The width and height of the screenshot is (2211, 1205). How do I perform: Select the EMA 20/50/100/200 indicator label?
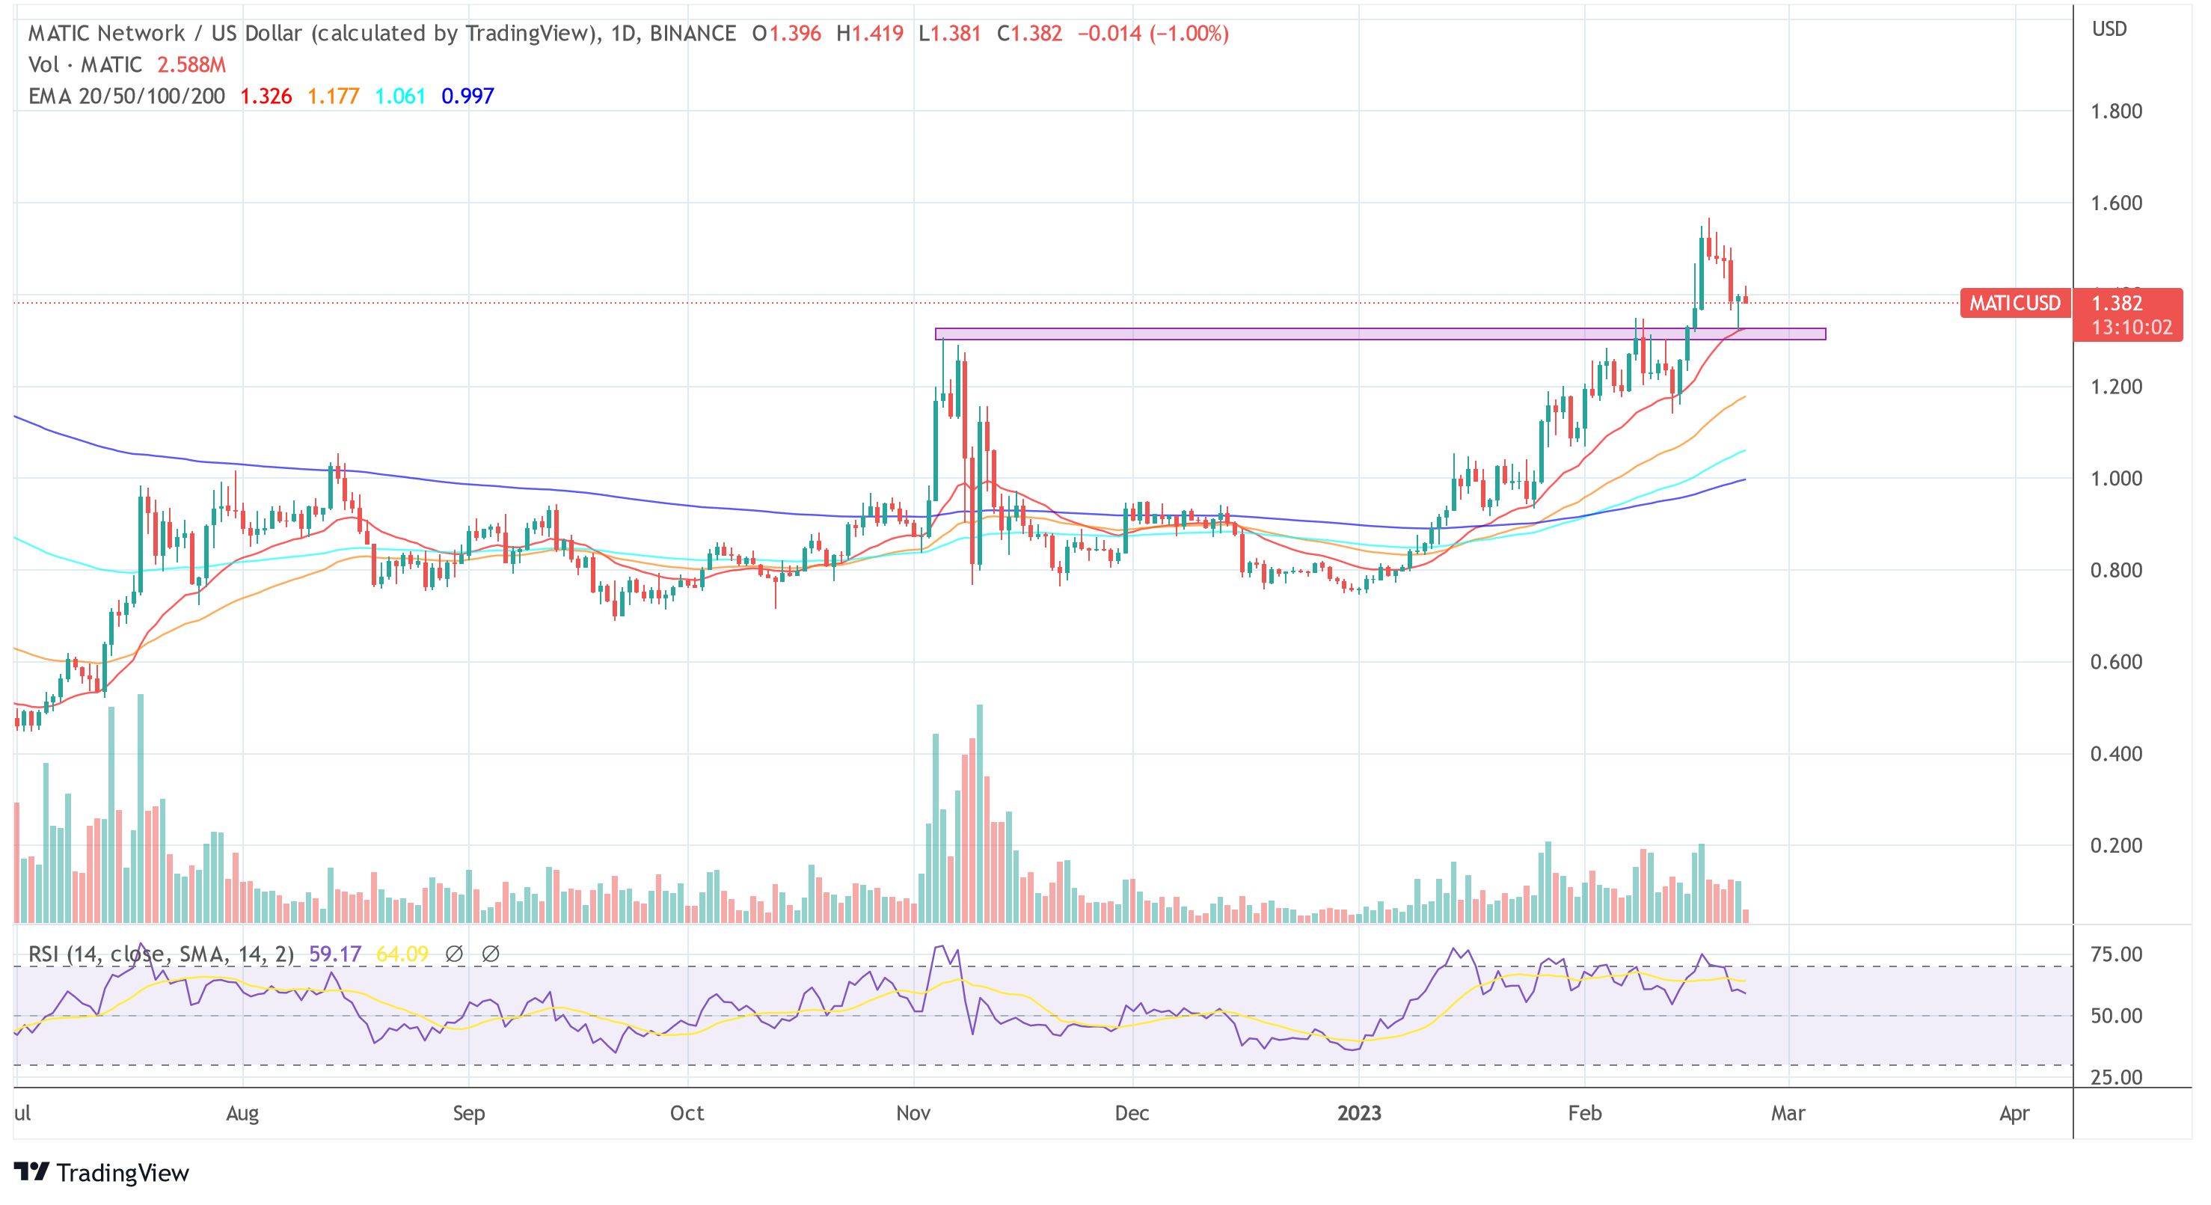click(x=126, y=96)
